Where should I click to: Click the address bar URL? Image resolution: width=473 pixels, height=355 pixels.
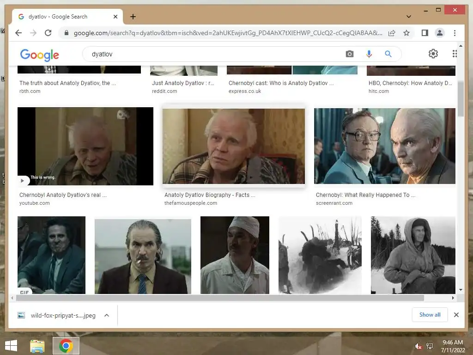(228, 33)
